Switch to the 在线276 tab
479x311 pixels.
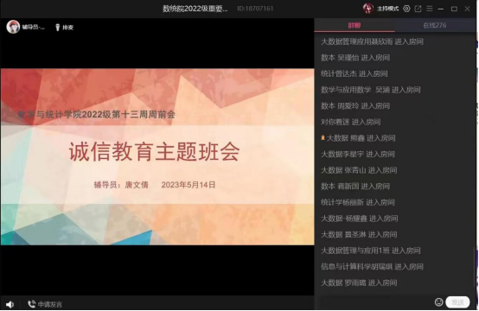click(434, 25)
